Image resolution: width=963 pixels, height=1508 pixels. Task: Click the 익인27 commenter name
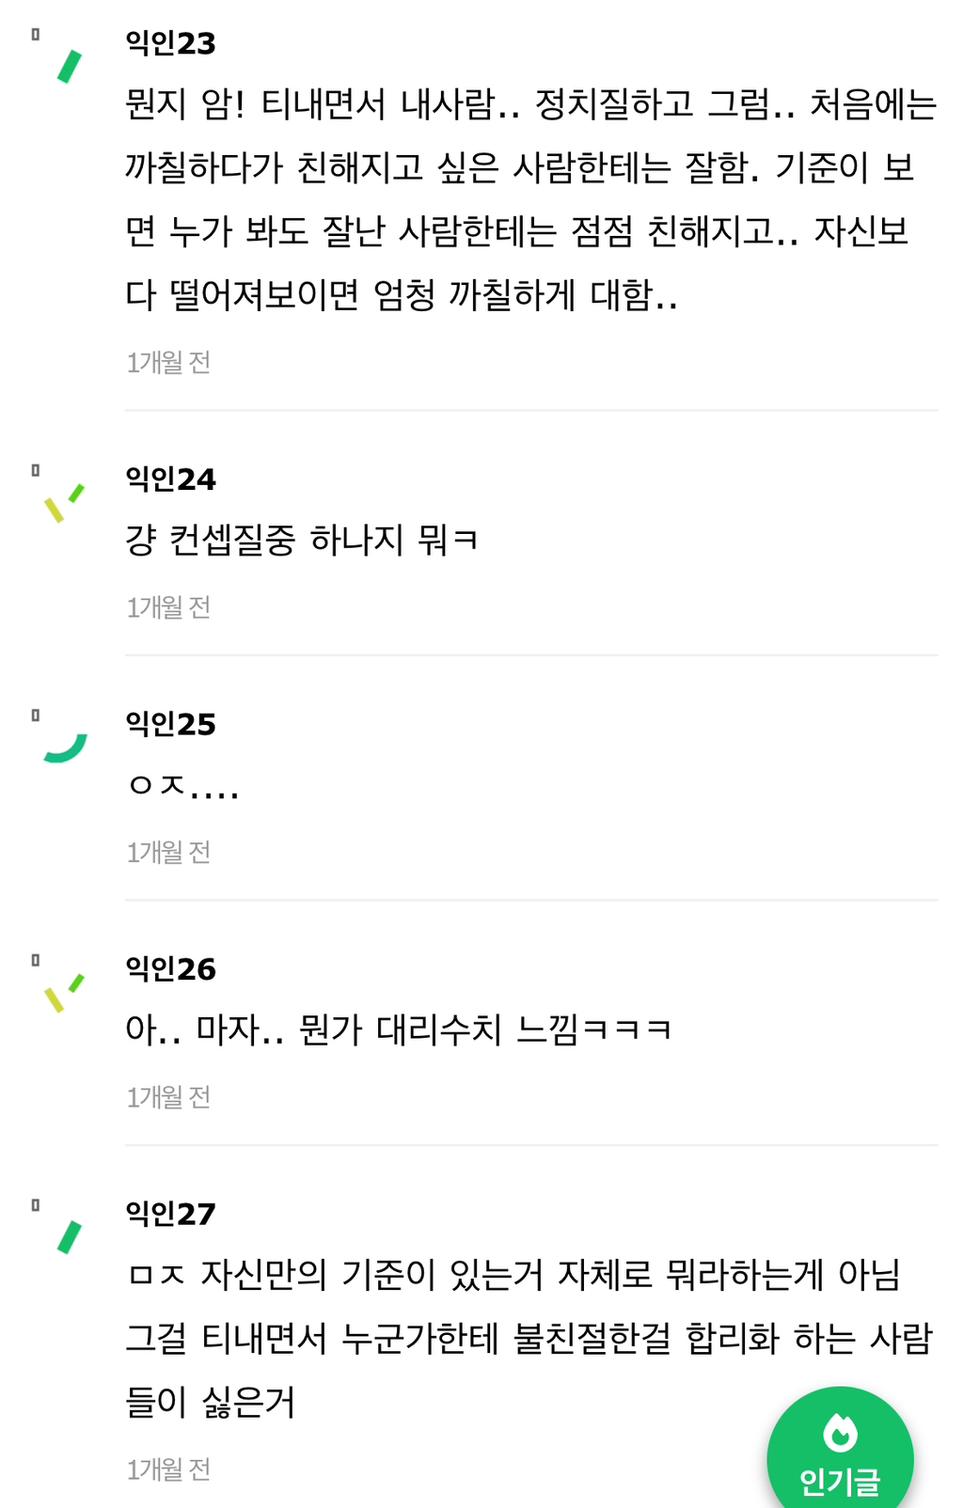pos(170,1214)
